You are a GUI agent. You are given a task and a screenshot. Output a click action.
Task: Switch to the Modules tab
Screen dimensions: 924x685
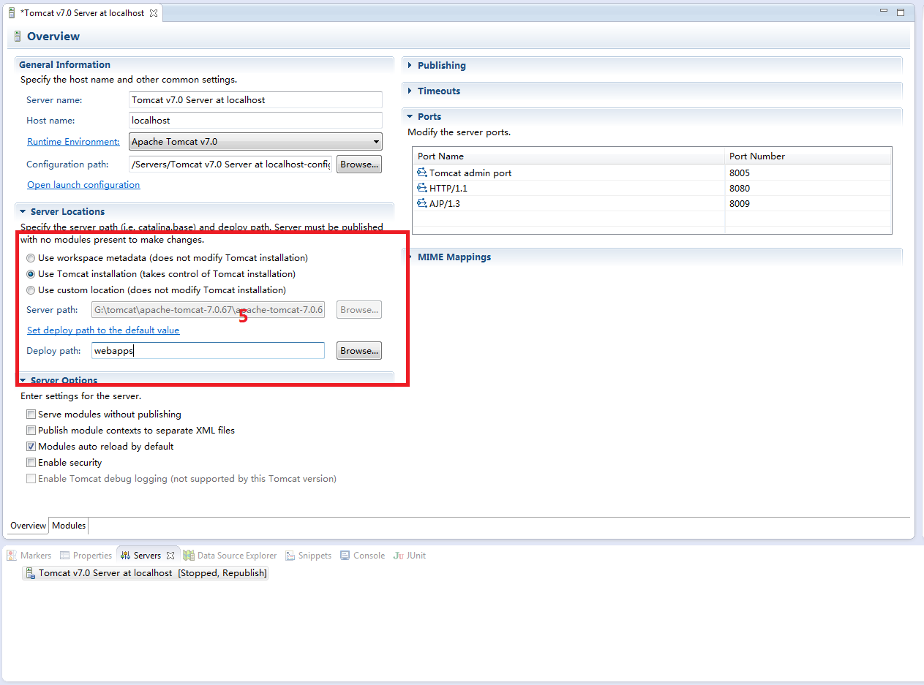pos(69,526)
